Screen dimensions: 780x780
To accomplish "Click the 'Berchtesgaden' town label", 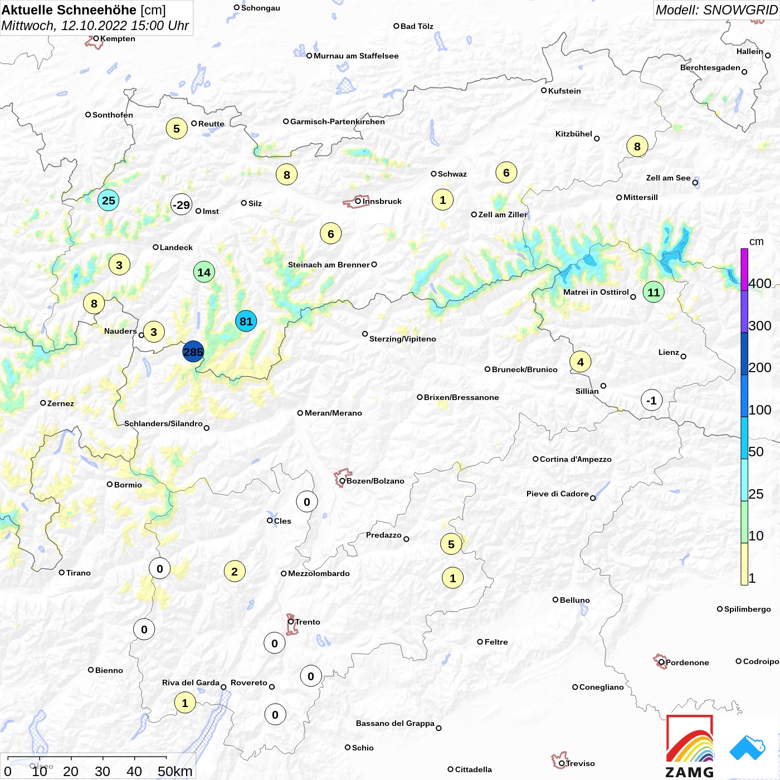I will 710,67.
